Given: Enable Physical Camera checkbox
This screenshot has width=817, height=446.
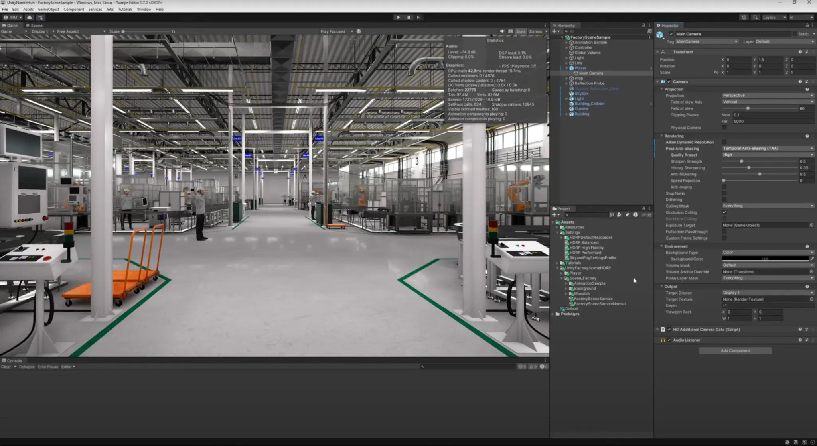Looking at the screenshot, I should tap(724, 128).
